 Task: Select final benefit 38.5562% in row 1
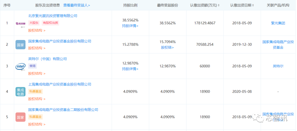[167, 23]
